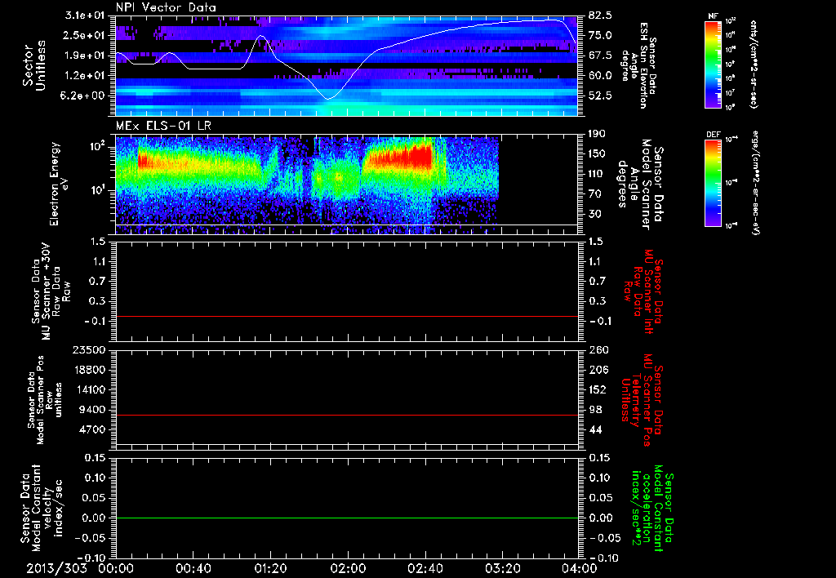Click the DEF energy flux color bar
Image resolution: width=836 pixels, height=578 pixels.
click(713, 183)
